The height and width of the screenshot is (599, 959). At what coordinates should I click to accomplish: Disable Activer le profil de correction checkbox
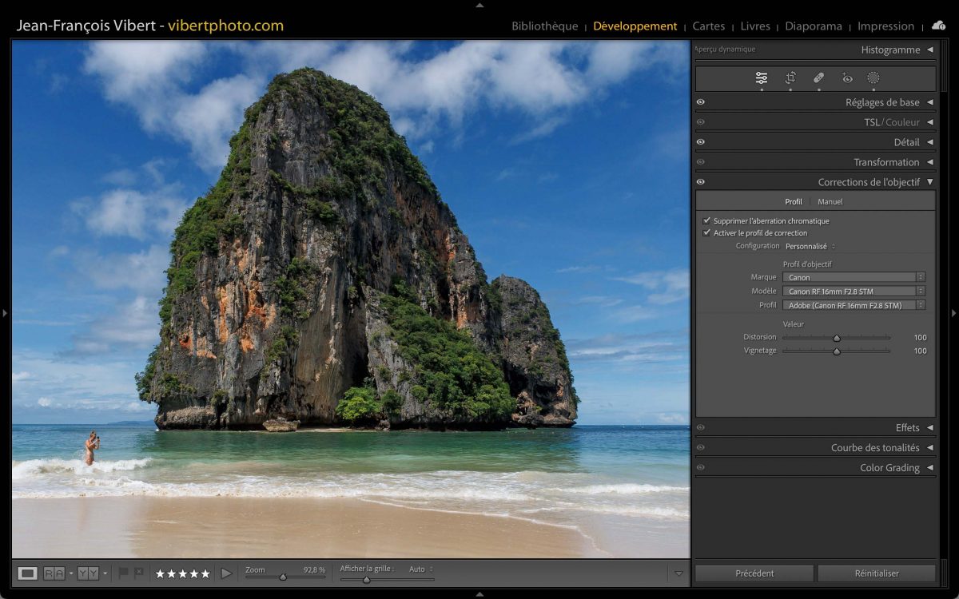[x=706, y=233]
